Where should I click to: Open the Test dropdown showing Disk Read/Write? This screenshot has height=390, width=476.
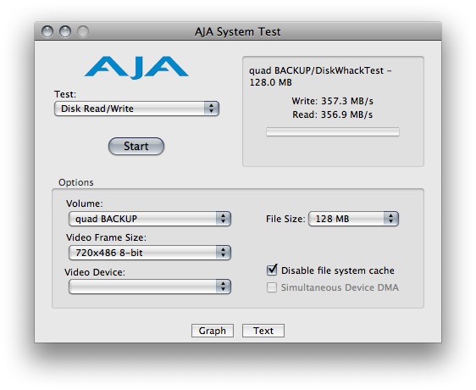(x=136, y=109)
